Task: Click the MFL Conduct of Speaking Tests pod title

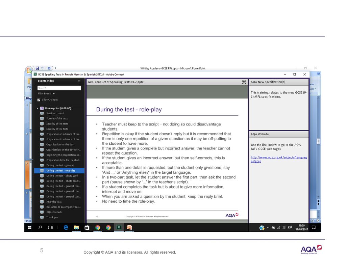Action: pos(116,82)
